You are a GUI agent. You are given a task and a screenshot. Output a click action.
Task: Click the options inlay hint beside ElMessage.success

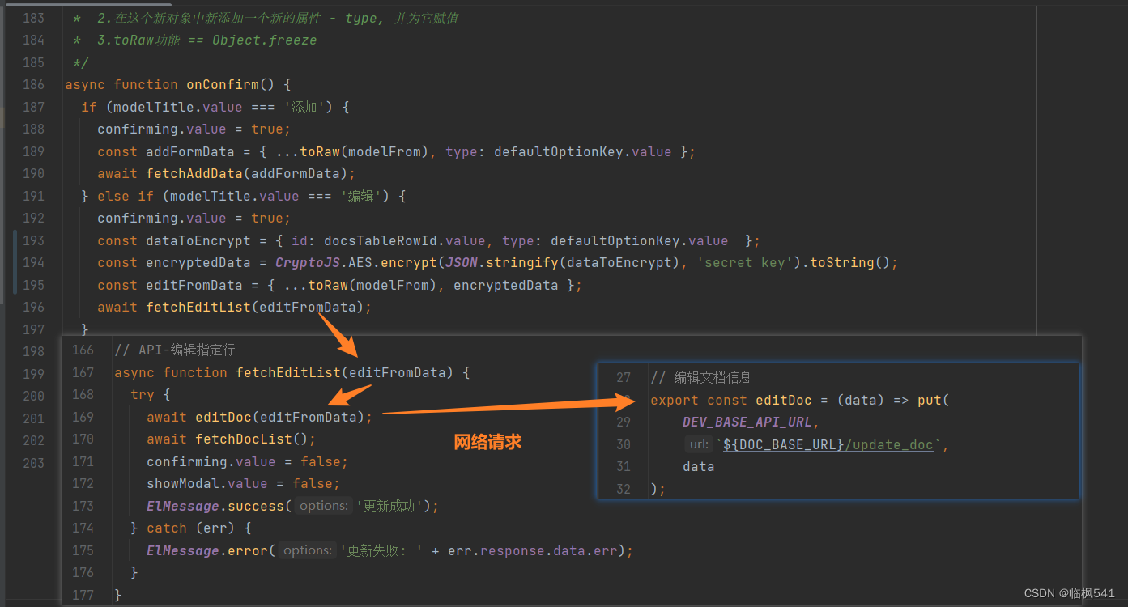point(322,505)
